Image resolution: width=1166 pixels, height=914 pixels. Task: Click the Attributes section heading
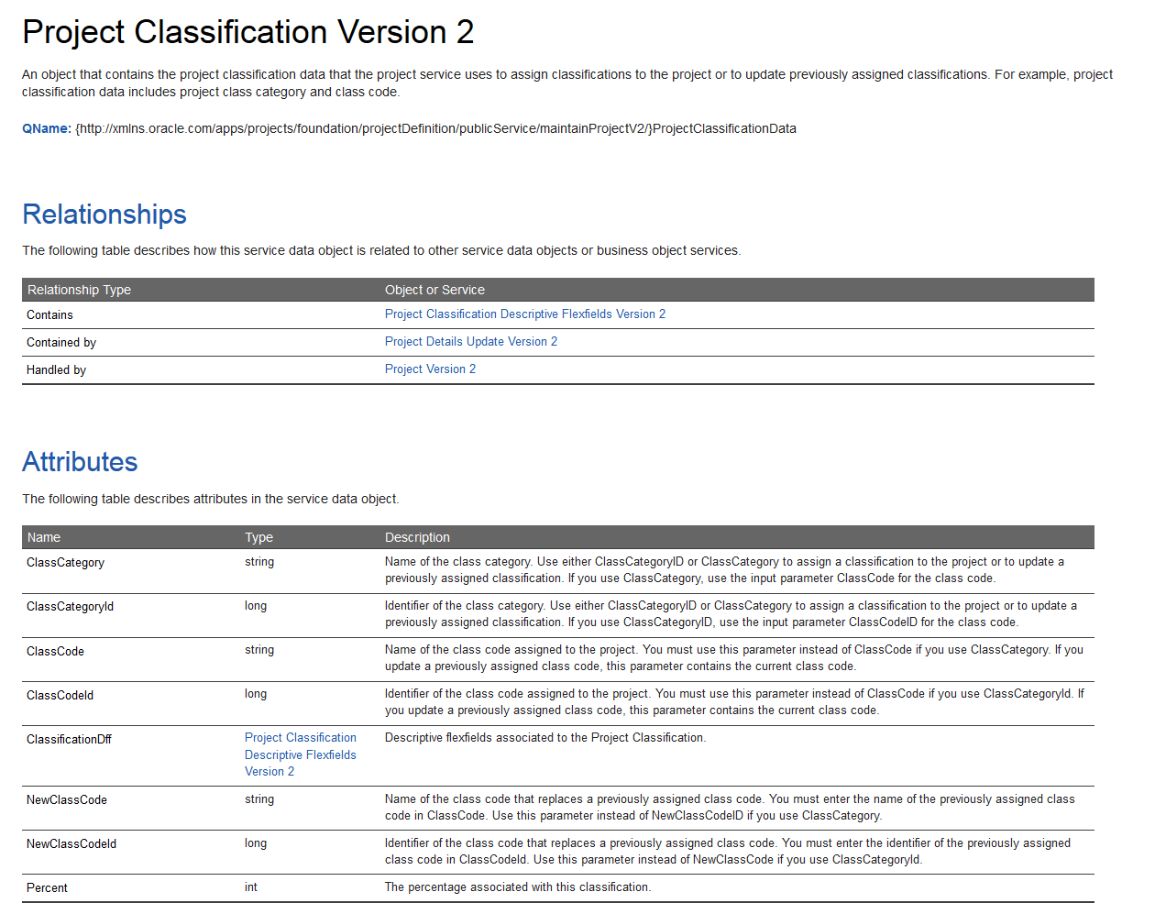pos(80,462)
